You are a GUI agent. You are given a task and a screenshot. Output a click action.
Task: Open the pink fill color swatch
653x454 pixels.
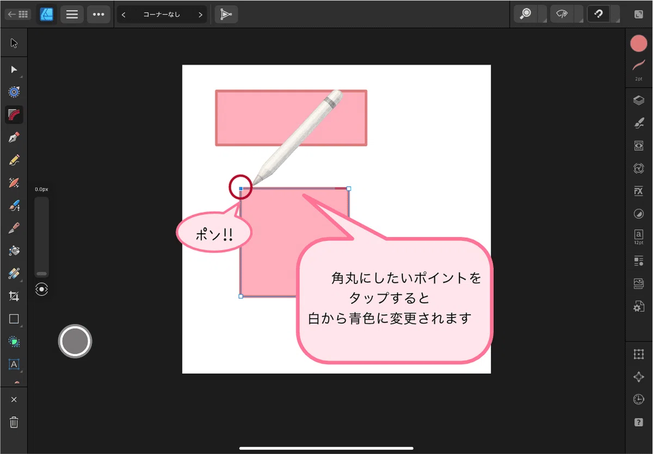[x=639, y=44]
